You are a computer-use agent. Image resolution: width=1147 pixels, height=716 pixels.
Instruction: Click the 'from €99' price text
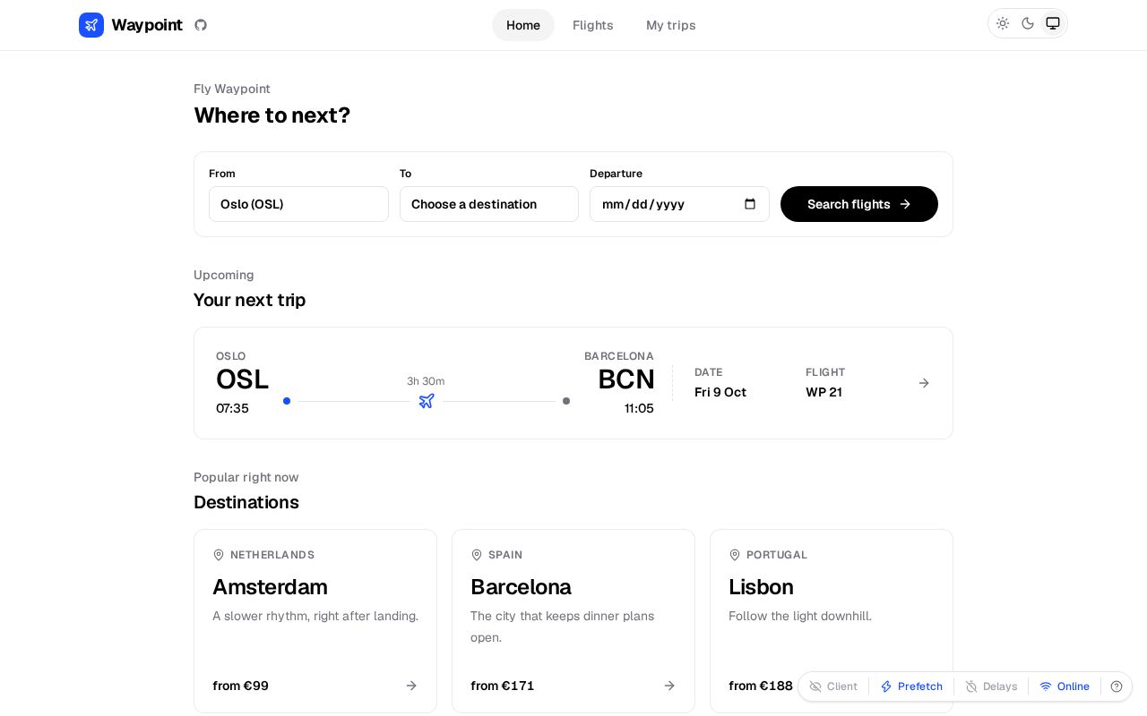pyautogui.click(x=240, y=686)
